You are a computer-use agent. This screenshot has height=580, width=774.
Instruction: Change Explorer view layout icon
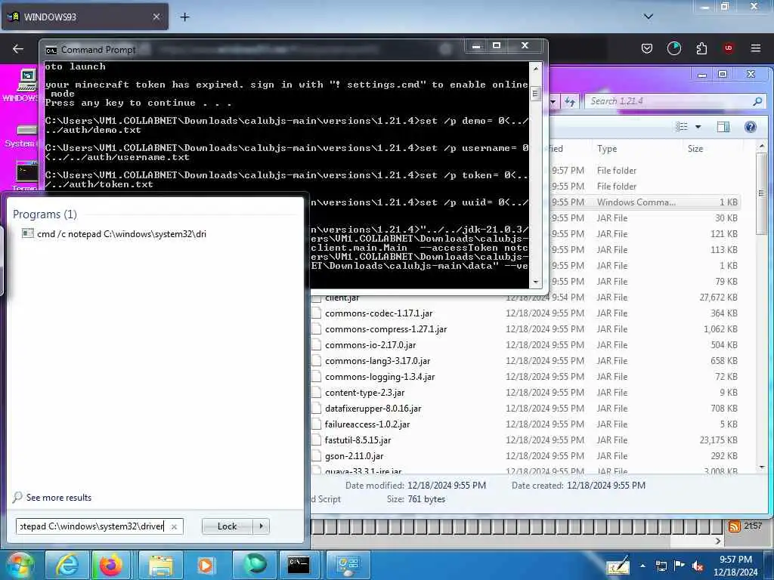(682, 127)
